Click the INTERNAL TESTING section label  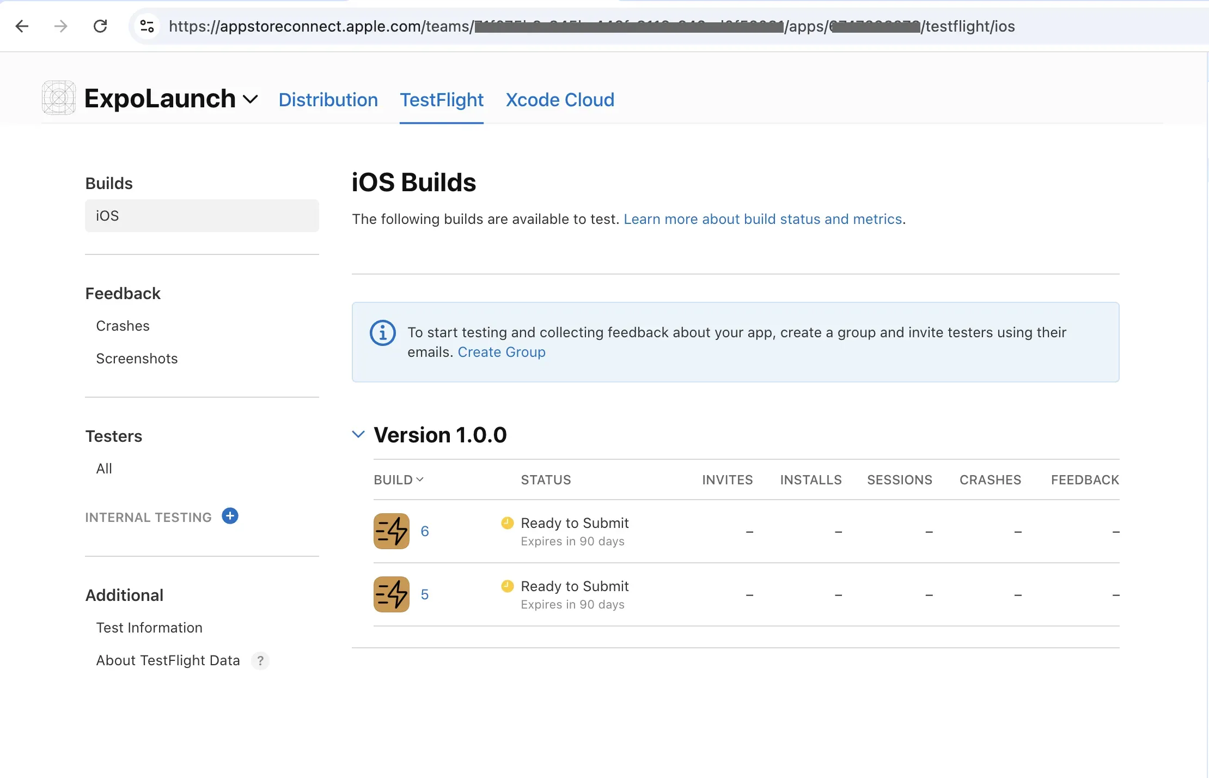[148, 517]
